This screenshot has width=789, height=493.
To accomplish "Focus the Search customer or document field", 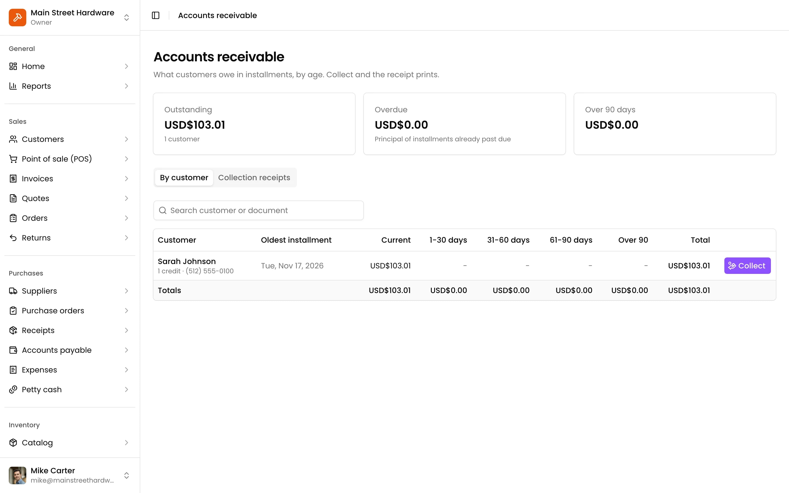I will (258, 210).
